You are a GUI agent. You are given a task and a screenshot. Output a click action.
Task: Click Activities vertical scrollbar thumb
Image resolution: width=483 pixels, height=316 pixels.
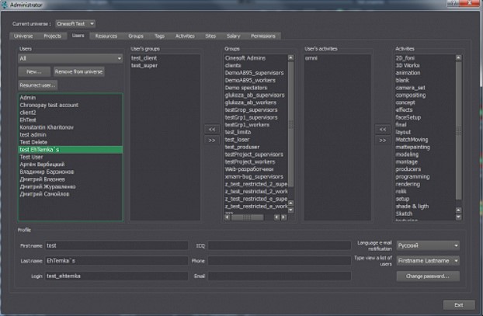coord(459,130)
